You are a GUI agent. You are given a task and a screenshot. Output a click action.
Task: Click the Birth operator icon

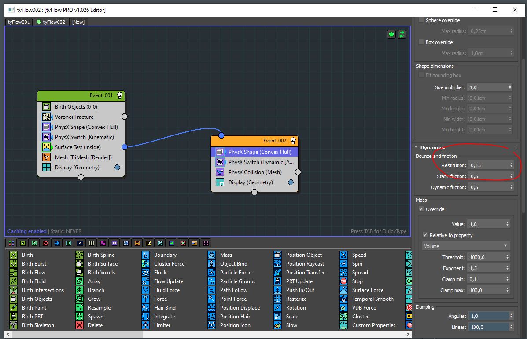[14, 255]
